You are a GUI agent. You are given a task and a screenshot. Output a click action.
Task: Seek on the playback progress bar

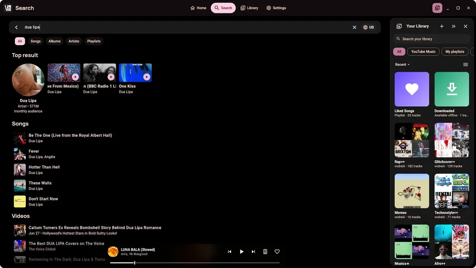coord(194,263)
